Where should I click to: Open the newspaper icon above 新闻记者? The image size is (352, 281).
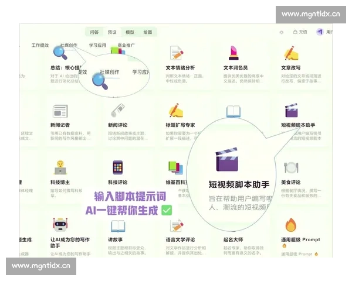tap(60, 111)
